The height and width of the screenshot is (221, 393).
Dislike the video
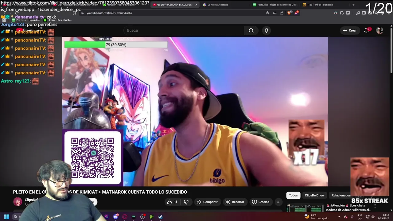point(186,202)
